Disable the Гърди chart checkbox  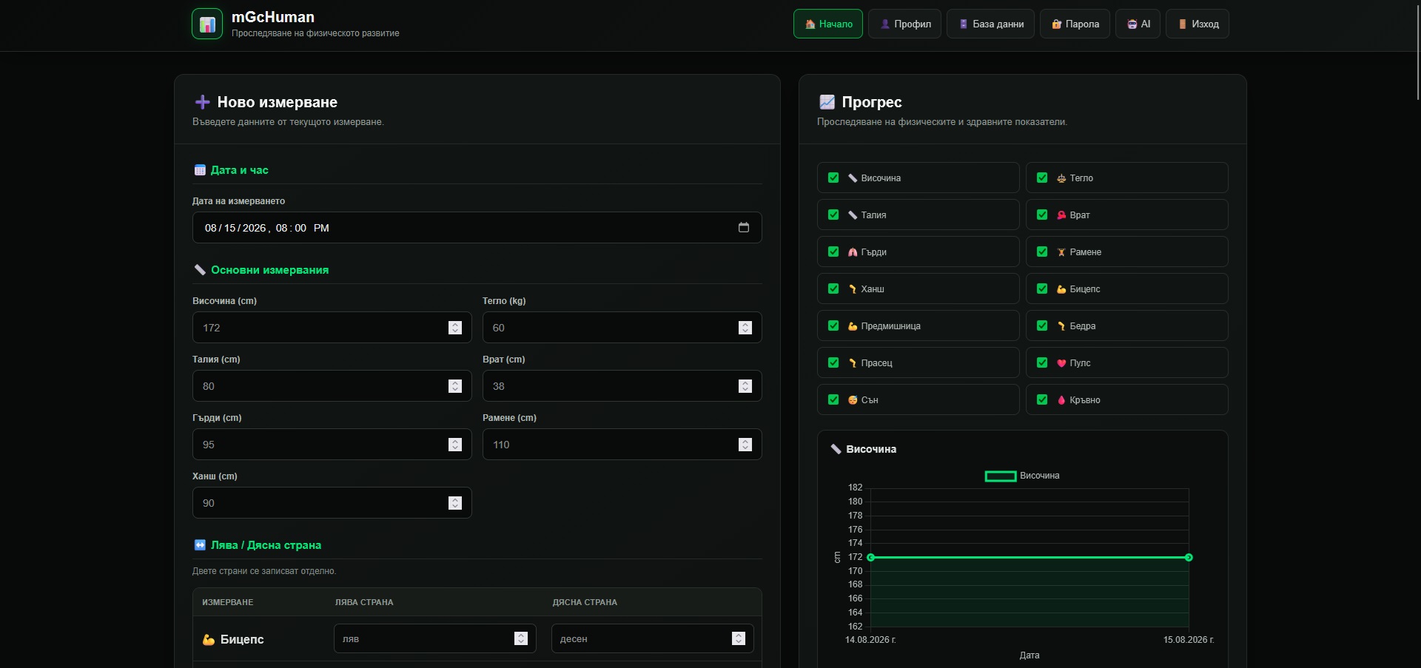833,252
